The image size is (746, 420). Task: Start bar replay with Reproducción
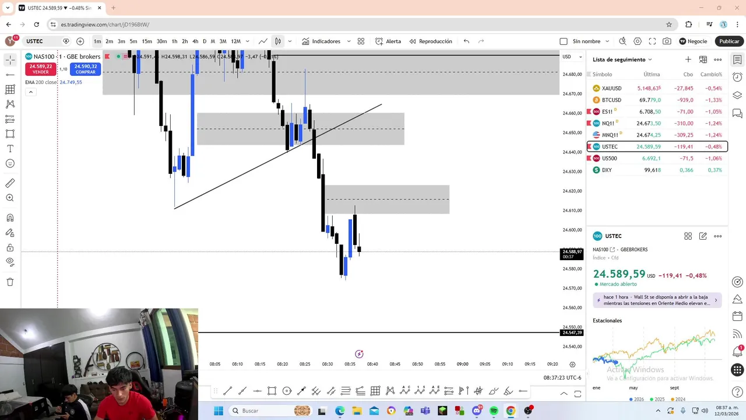tap(431, 41)
